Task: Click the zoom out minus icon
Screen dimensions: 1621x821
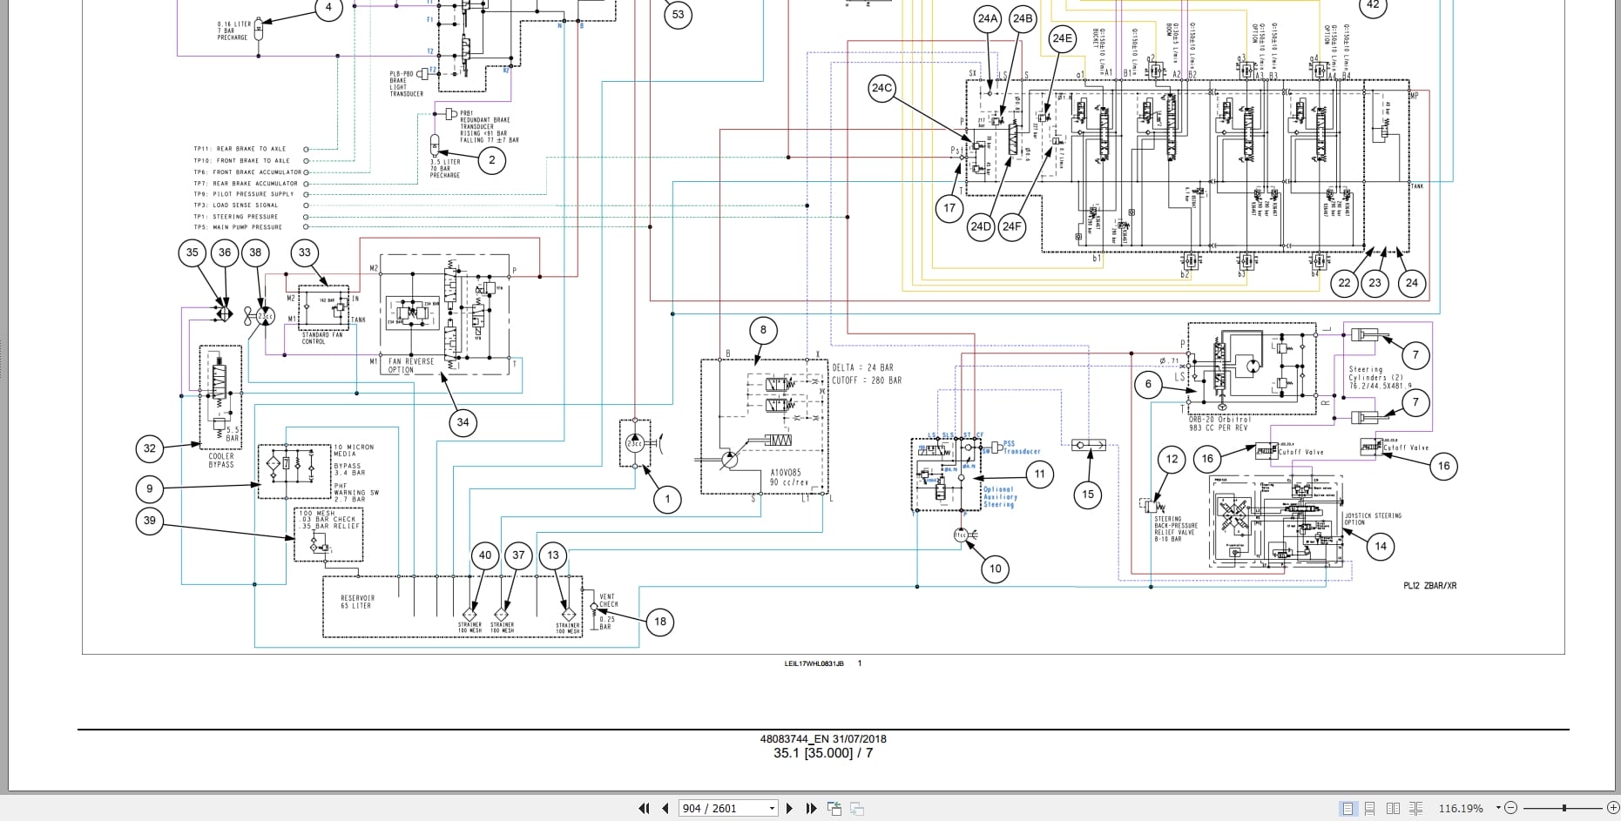Action: 1511,808
